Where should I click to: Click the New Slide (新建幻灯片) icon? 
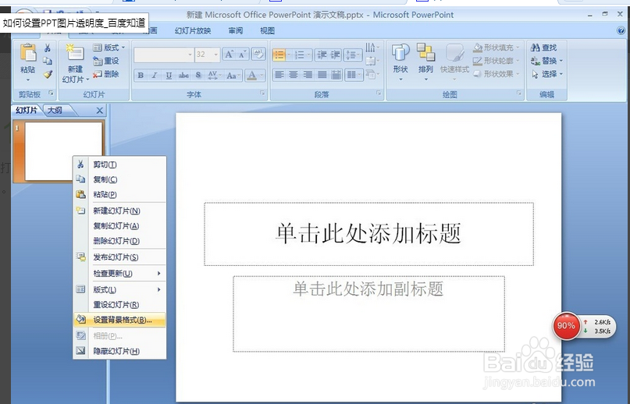tap(75, 53)
